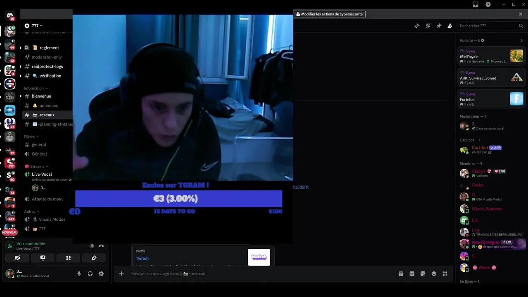Screen dimensions: 528x297
Task: Disconnect from the voice channel
Action: point(101,246)
